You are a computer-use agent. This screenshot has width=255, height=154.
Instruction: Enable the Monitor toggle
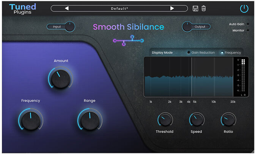[248, 30]
